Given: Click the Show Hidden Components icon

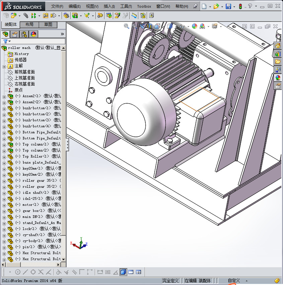Looking at the screenshot, I should (x=66, y=16).
